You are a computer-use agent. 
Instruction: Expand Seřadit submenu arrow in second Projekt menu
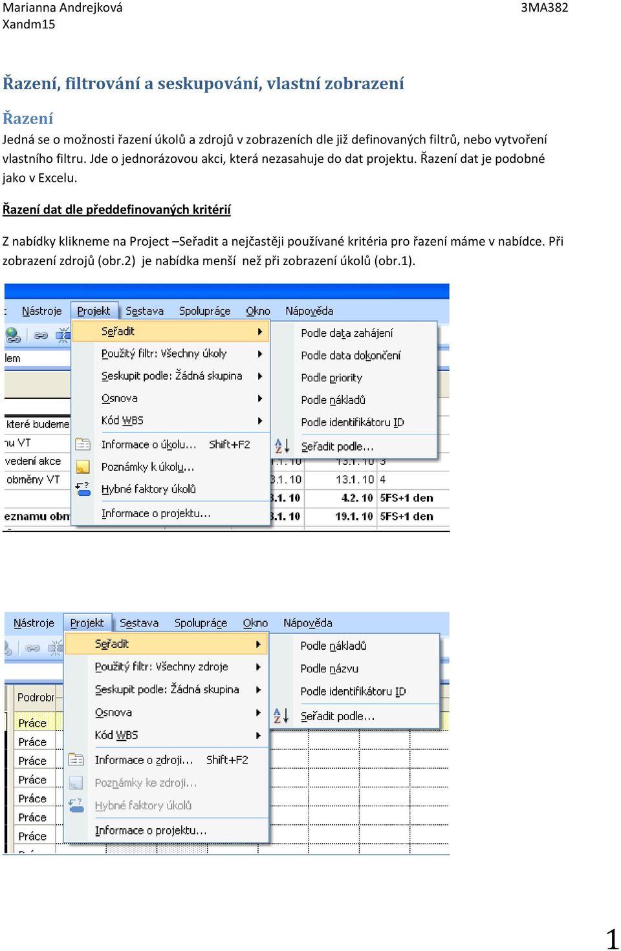(x=258, y=644)
